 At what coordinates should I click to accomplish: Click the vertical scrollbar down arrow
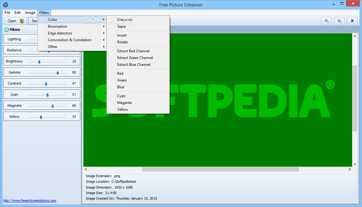[355, 164]
